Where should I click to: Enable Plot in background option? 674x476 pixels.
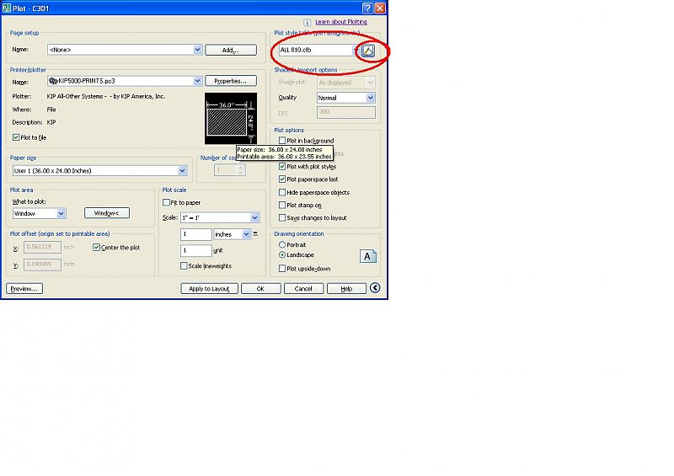point(282,141)
